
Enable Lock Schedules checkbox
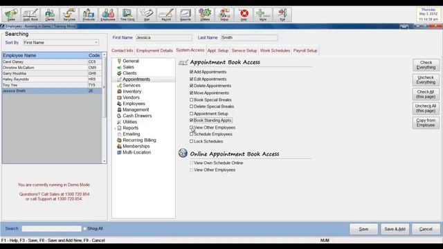click(x=192, y=141)
